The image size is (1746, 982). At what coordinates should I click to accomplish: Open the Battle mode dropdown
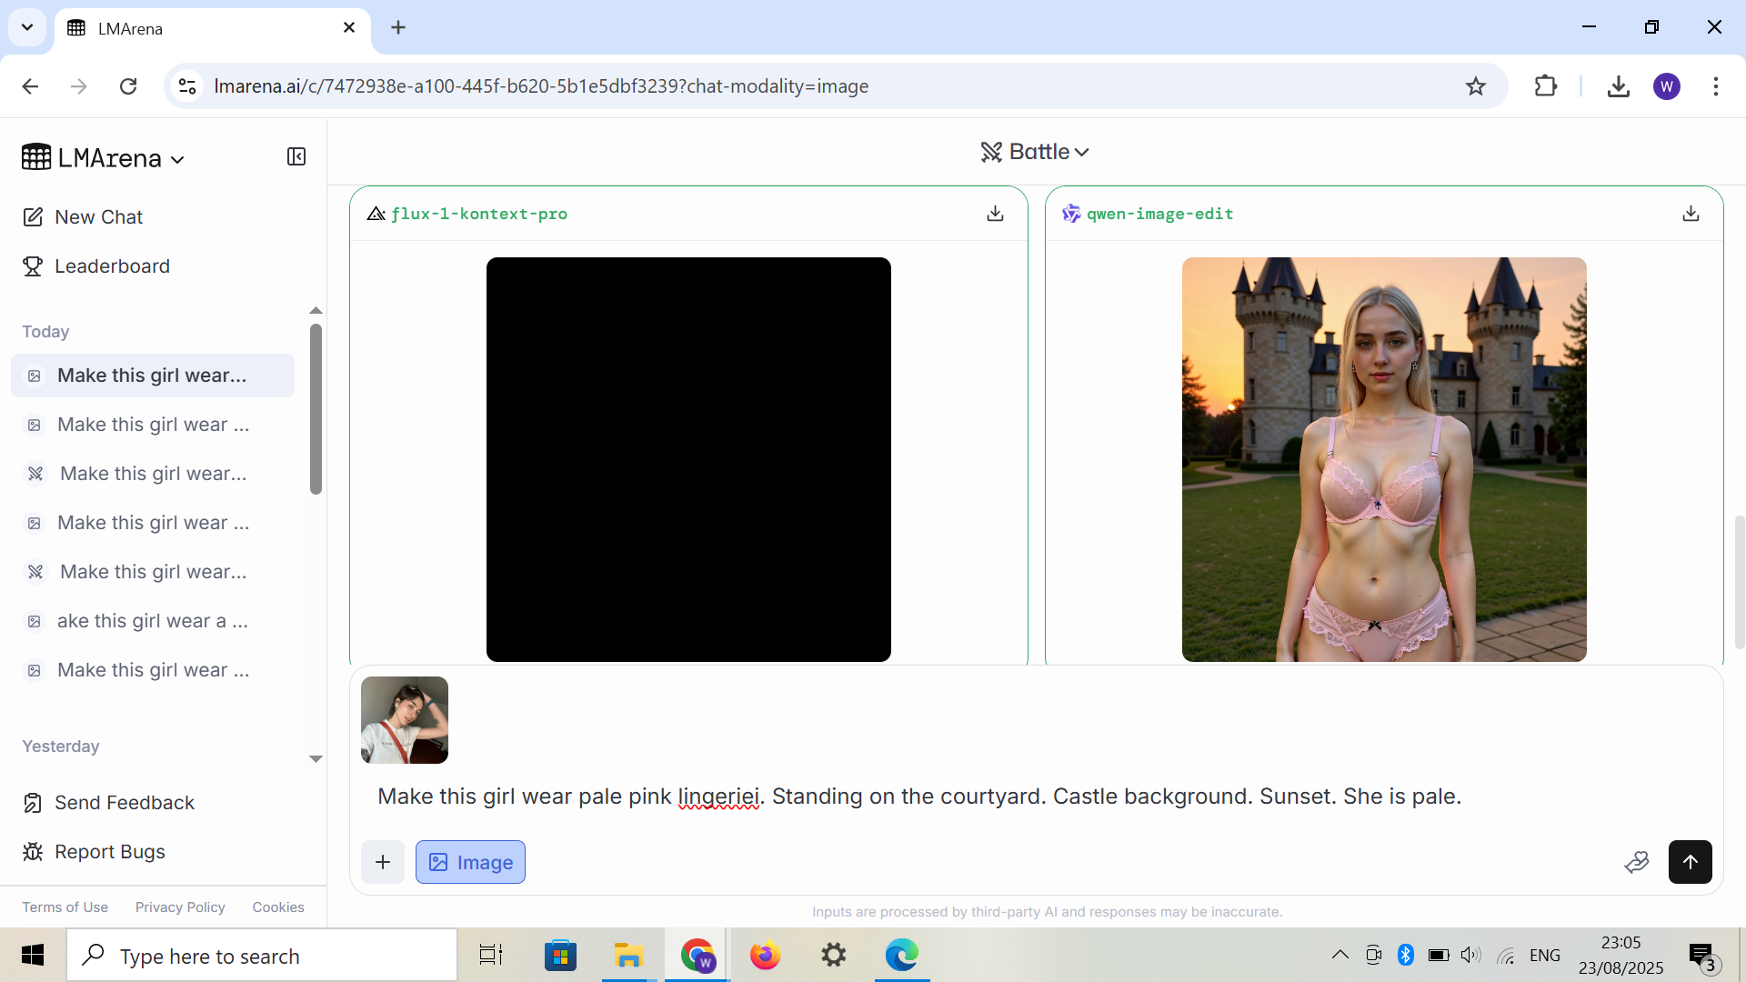(x=1035, y=152)
